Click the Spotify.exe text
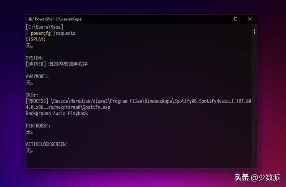 pyautogui.click(x=97, y=107)
